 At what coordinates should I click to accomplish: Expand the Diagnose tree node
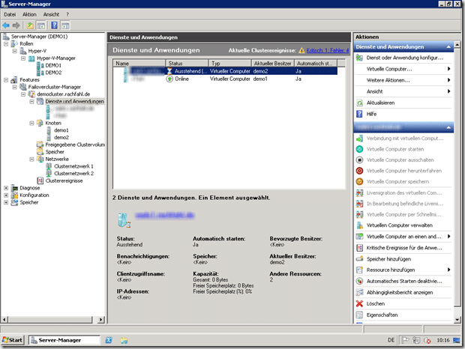click(x=6, y=188)
